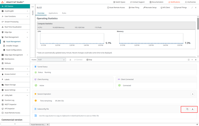This screenshot has width=199, height=126.
Task: Switch to the Rules tab
Action: pos(64,13)
